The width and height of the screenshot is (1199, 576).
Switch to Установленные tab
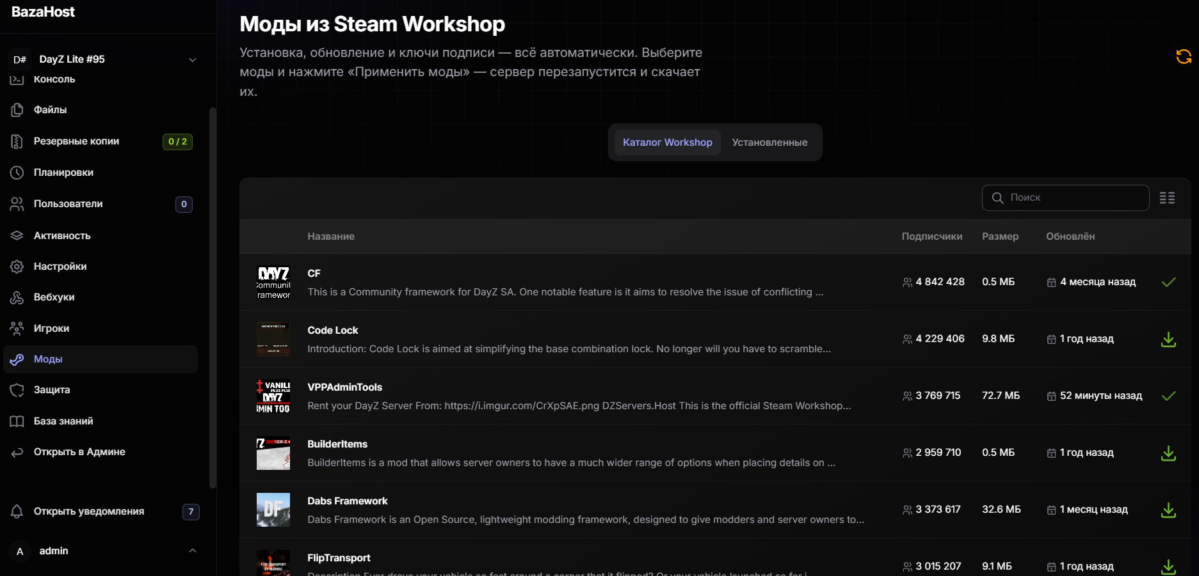pyautogui.click(x=769, y=143)
